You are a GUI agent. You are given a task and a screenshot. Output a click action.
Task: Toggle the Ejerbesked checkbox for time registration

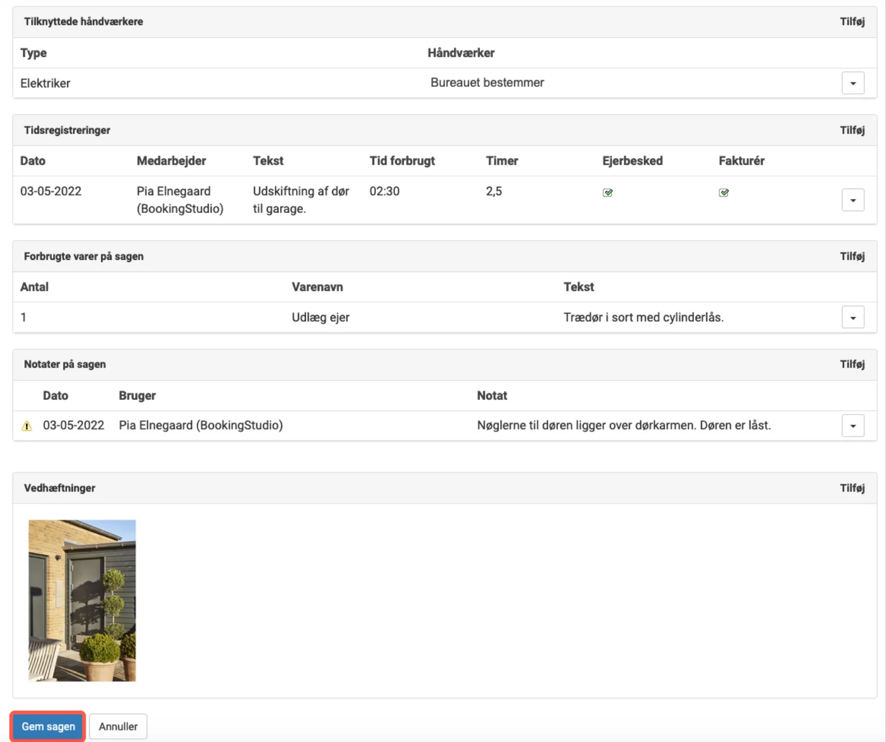pos(607,193)
